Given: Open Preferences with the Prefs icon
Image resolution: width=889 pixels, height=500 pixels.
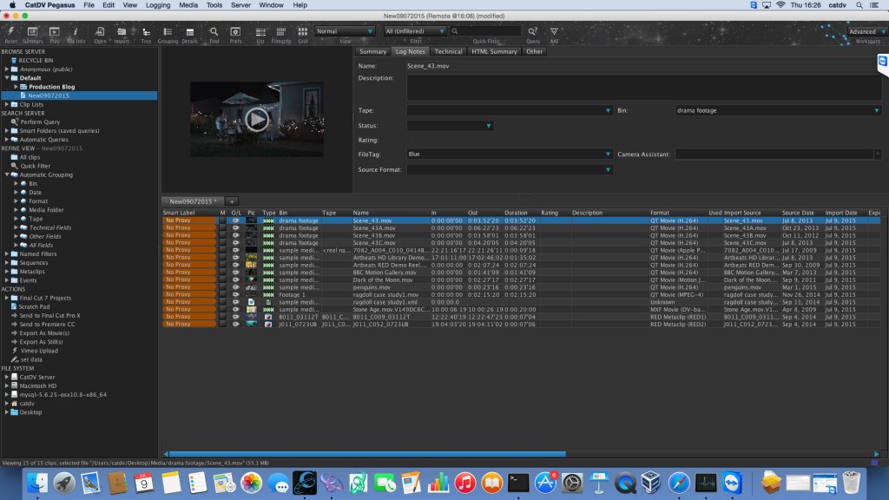Looking at the screenshot, I should (236, 32).
